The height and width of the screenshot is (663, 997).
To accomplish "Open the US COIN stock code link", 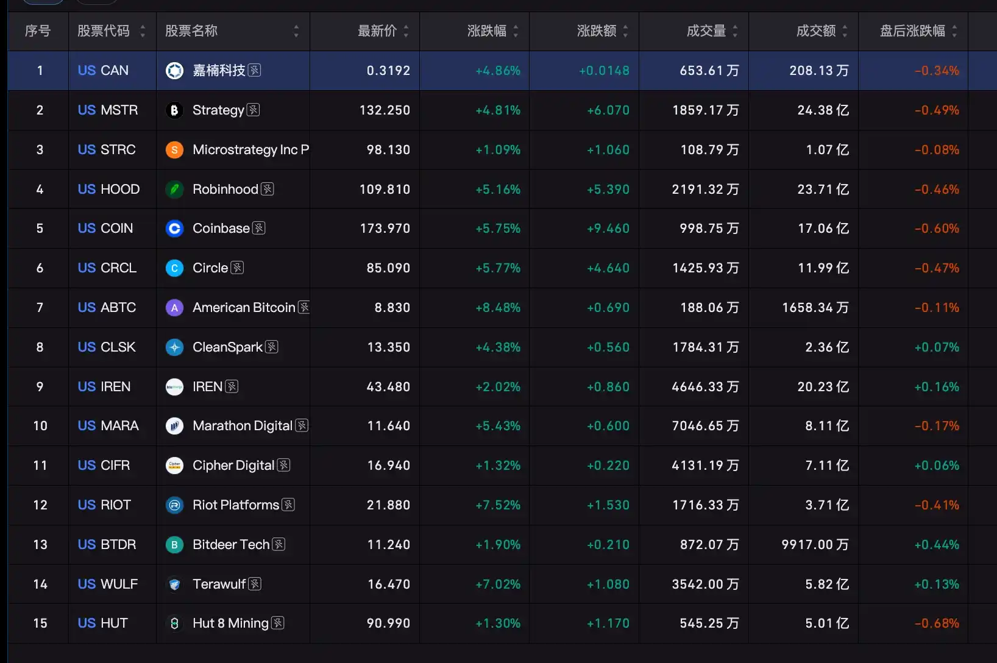I will (105, 229).
